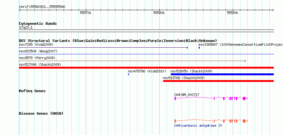Select the magenta CA4 RefSeq gene model
The image size is (283, 135).
(x=211, y=98)
